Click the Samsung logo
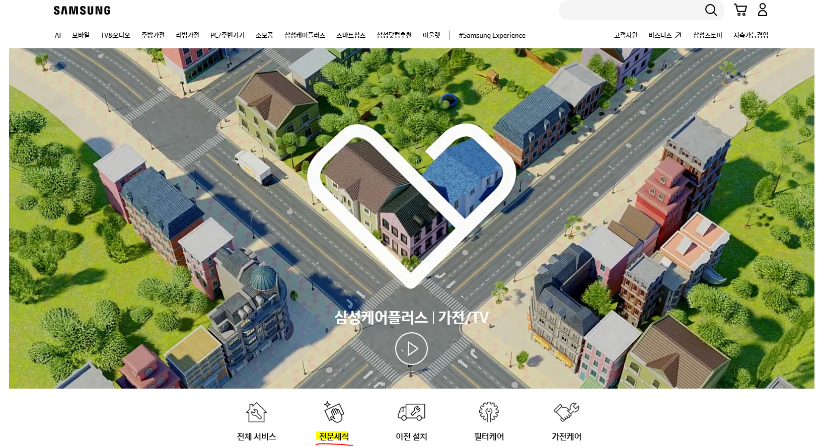 tap(82, 11)
